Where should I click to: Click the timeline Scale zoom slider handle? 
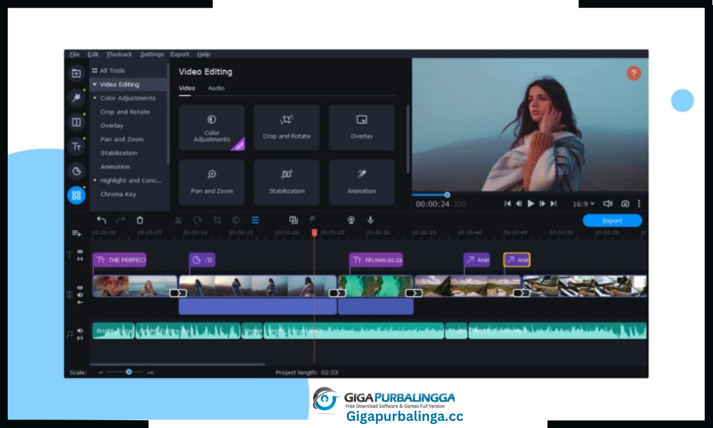[128, 372]
